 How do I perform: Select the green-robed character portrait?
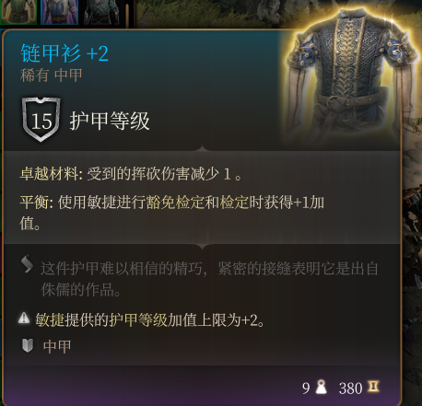click(18, 12)
